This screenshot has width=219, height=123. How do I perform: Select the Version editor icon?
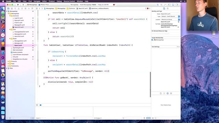point(165,5)
